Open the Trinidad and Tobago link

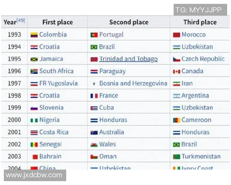pyautogui.click(x=128, y=59)
